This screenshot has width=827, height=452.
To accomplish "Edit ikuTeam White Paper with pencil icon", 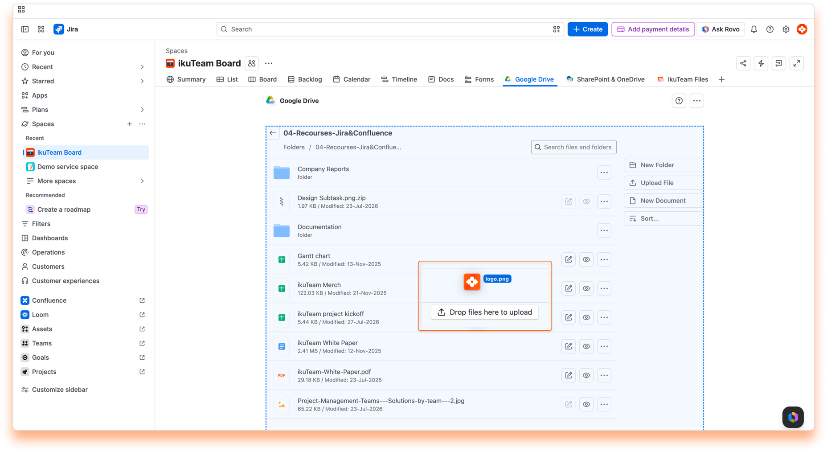I will (x=569, y=346).
